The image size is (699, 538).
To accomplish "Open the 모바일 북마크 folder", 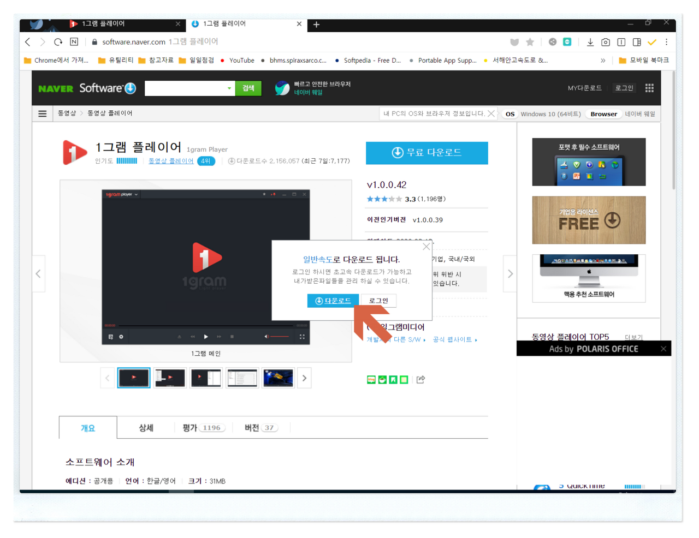I will coord(643,61).
